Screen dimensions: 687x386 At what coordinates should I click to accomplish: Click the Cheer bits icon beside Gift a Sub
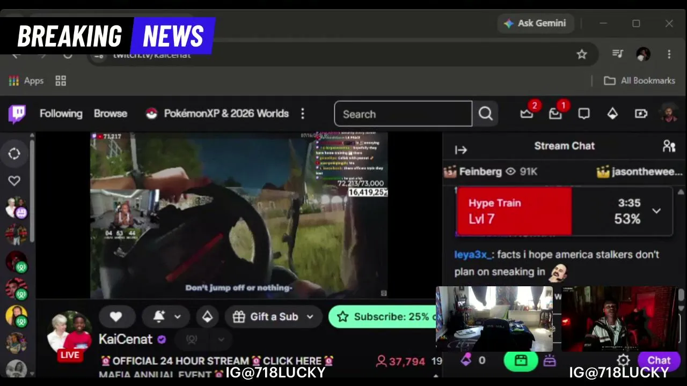pos(207,317)
